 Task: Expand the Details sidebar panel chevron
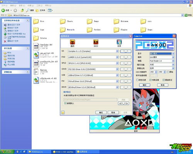tap(27, 72)
